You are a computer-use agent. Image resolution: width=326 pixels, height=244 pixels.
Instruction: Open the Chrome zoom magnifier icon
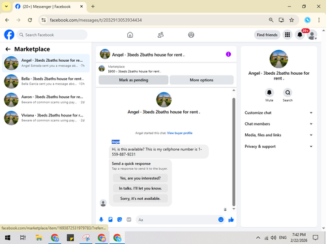pyautogui.click(x=271, y=20)
